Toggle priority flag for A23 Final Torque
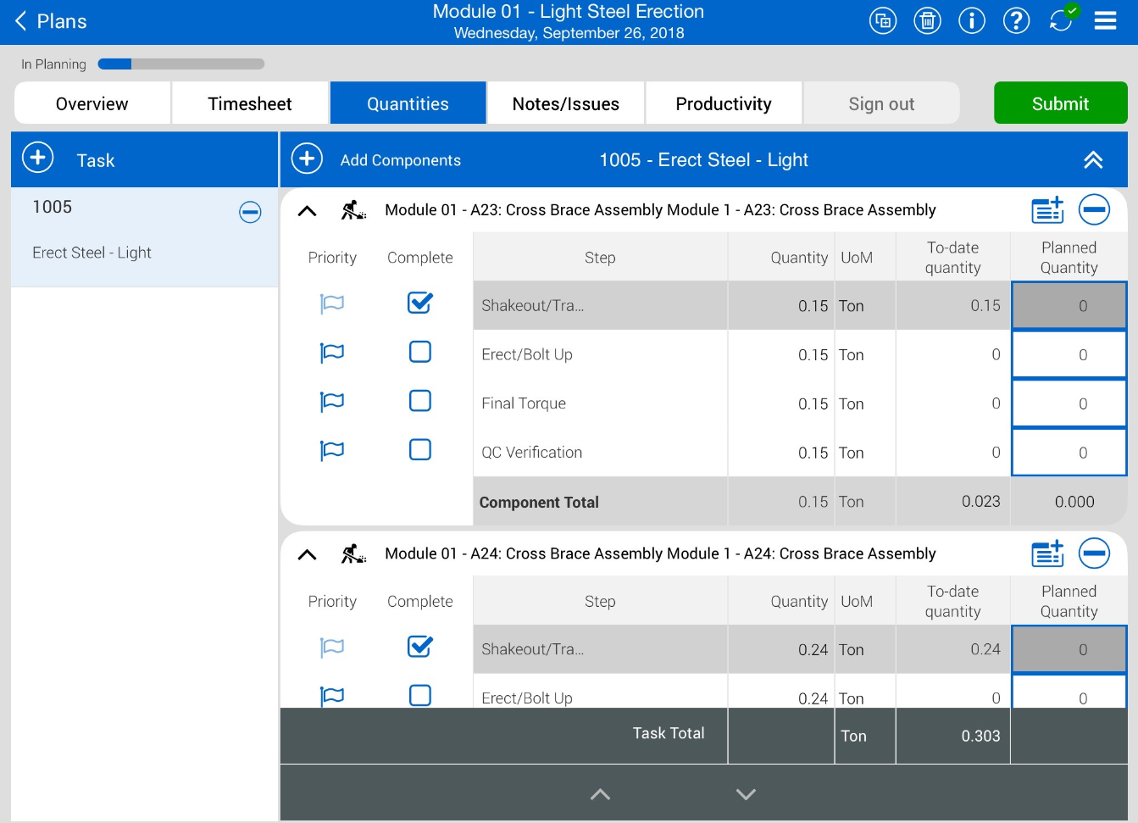The width and height of the screenshot is (1138, 823). point(332,402)
